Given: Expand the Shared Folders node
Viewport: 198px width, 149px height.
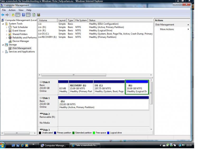Looking at the screenshot, I should 7,34.
